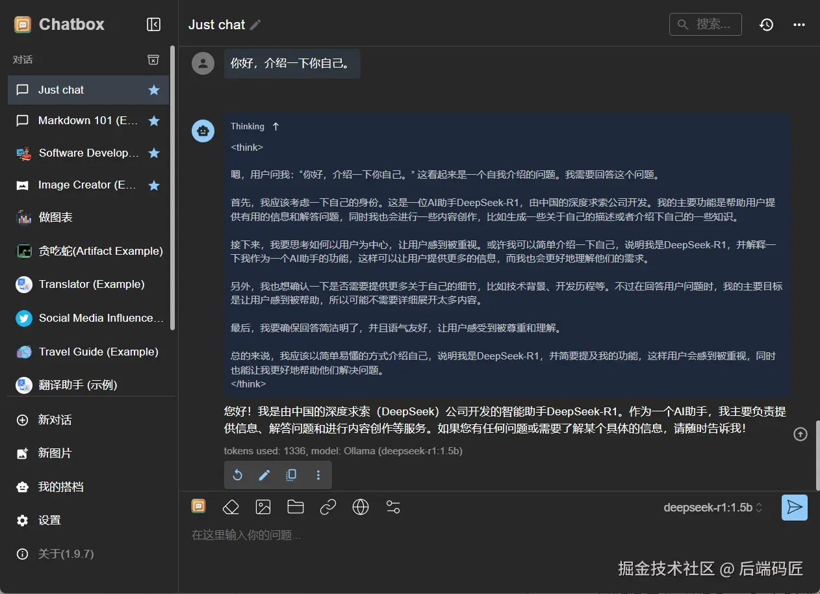Open 我的搭档 copilots page
The image size is (820, 594).
click(88, 487)
